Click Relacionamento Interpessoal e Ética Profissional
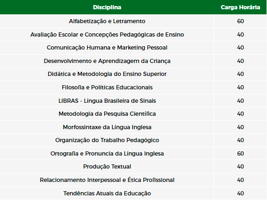The height and width of the screenshot is (200, 267). pyautogui.click(x=107, y=180)
